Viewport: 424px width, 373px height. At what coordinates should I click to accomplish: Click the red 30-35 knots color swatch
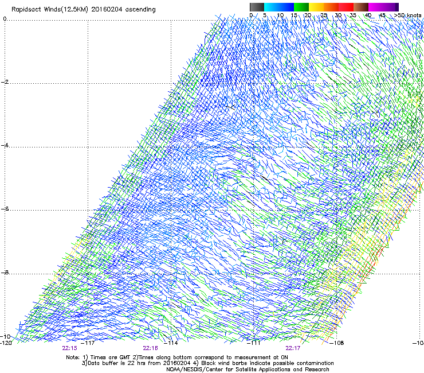coord(346,7)
